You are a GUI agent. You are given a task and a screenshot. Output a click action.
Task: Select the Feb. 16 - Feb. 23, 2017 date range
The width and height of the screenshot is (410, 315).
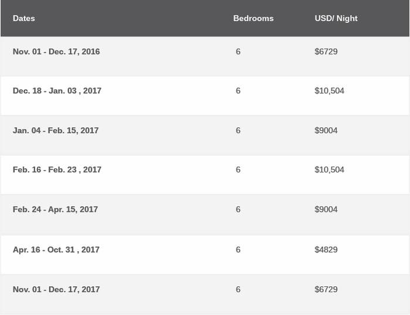[57, 170]
